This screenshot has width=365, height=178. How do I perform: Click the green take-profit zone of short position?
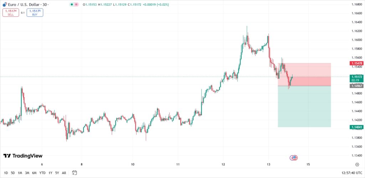[x=304, y=107]
